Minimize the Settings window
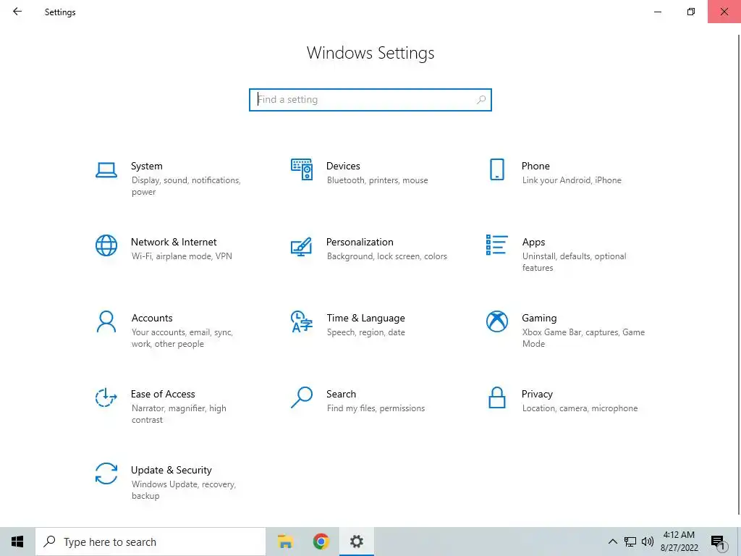Viewport: 741px width, 556px height. pyautogui.click(x=657, y=12)
